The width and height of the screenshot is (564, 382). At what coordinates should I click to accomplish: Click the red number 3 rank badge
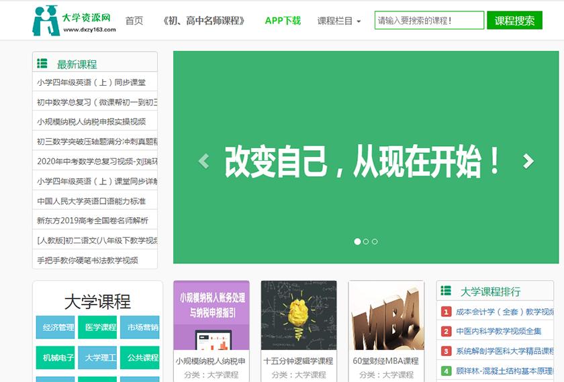[446, 351]
